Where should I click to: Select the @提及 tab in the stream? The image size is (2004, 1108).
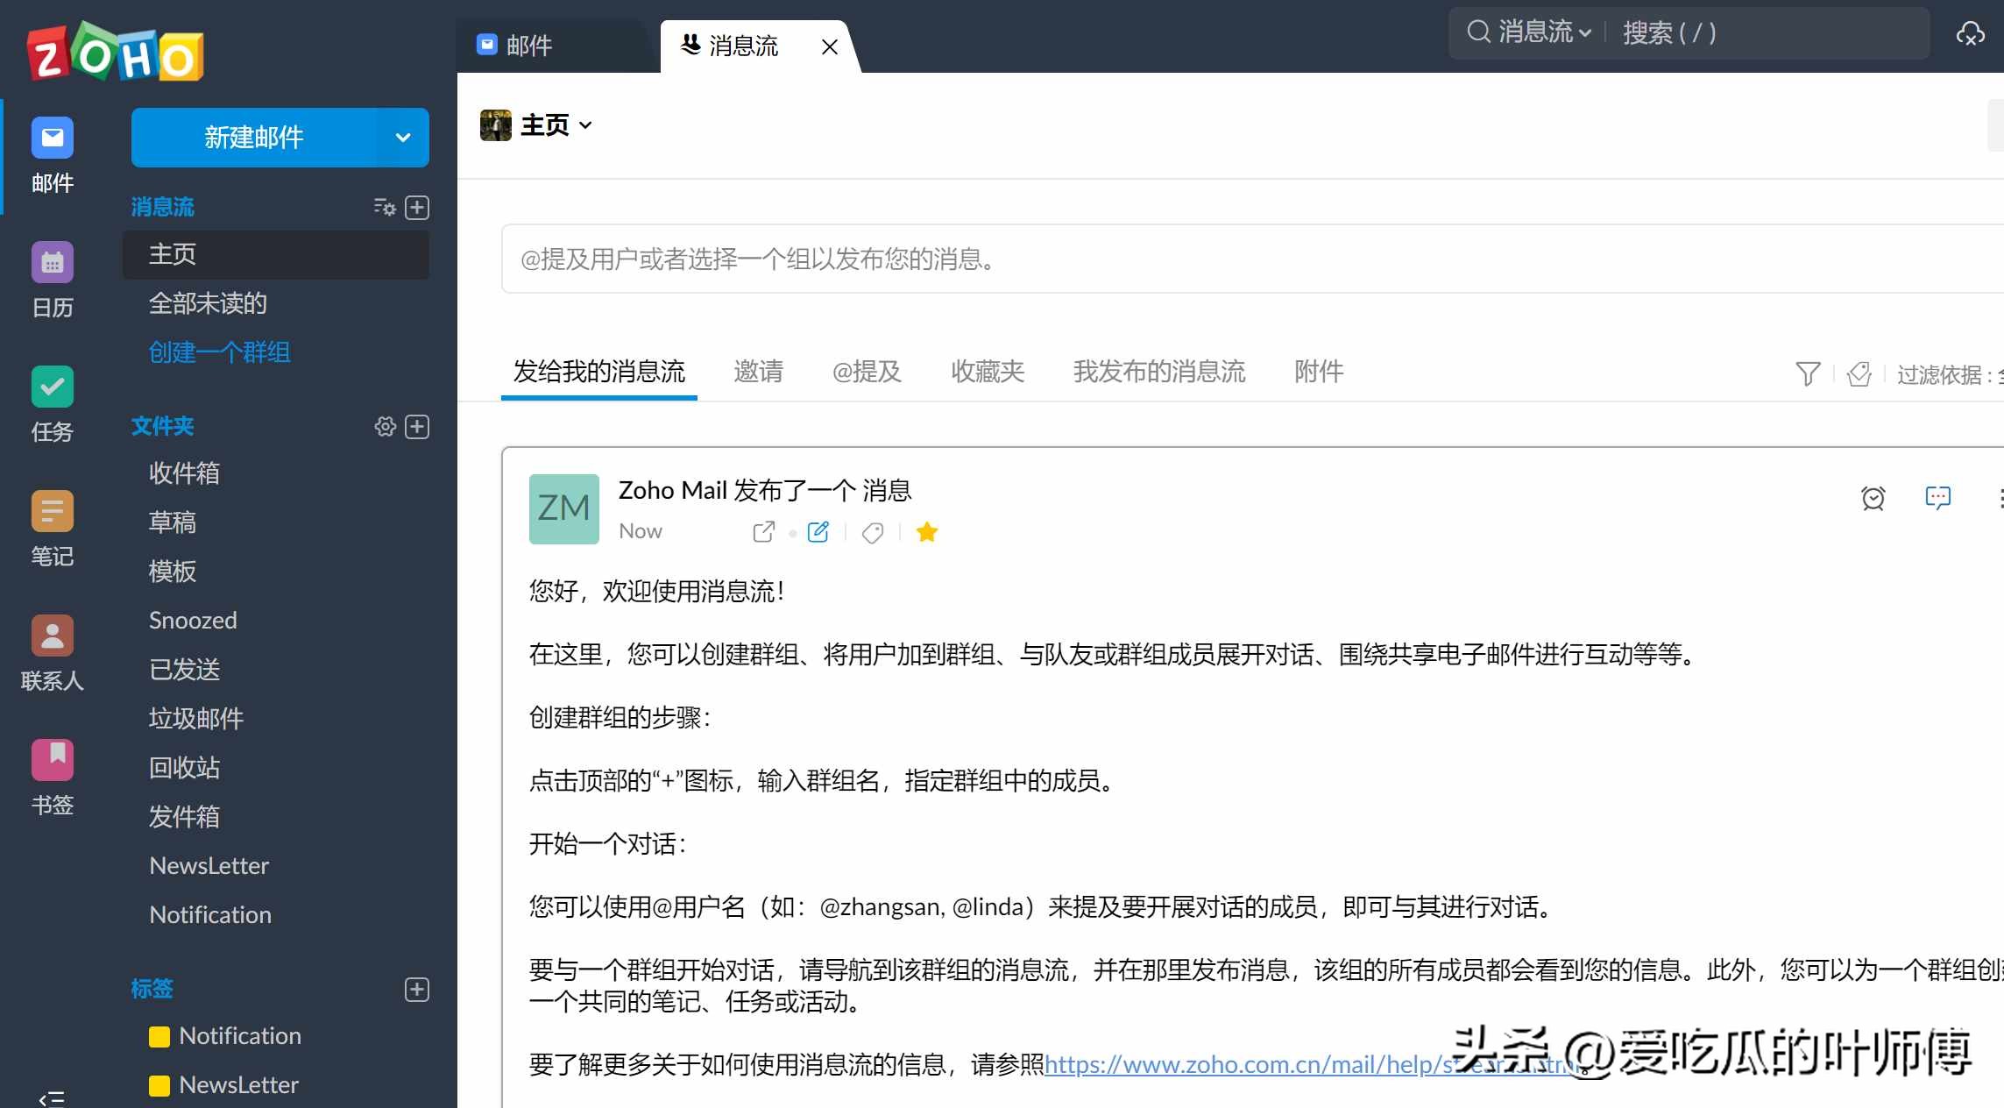[866, 372]
